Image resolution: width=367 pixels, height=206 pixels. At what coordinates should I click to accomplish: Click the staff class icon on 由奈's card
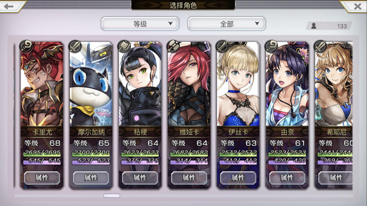pos(271,46)
